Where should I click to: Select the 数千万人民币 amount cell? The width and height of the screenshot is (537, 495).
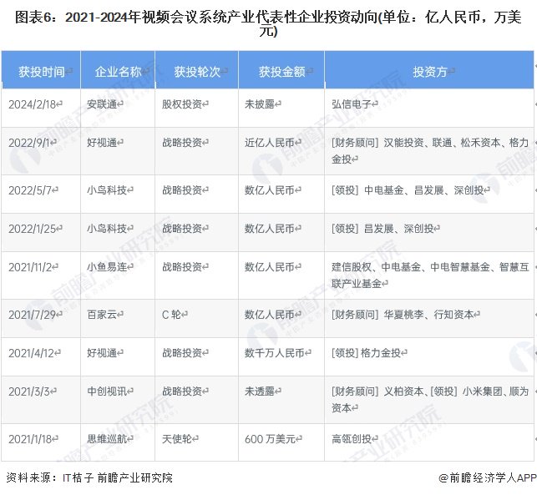(278, 353)
